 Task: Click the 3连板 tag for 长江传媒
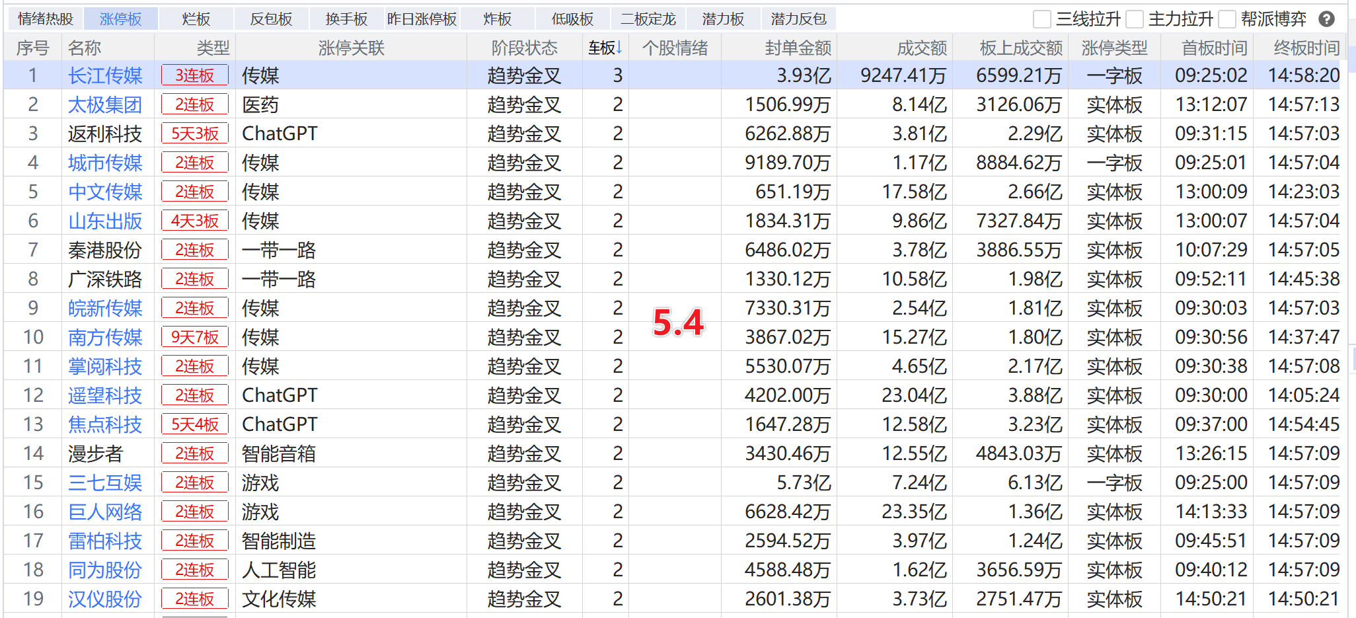[x=195, y=75]
